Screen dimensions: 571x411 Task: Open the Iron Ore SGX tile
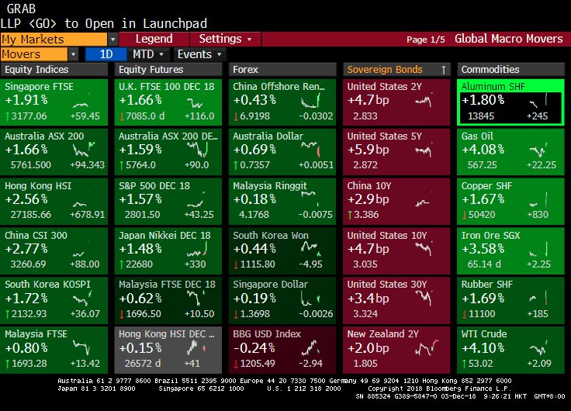point(510,250)
